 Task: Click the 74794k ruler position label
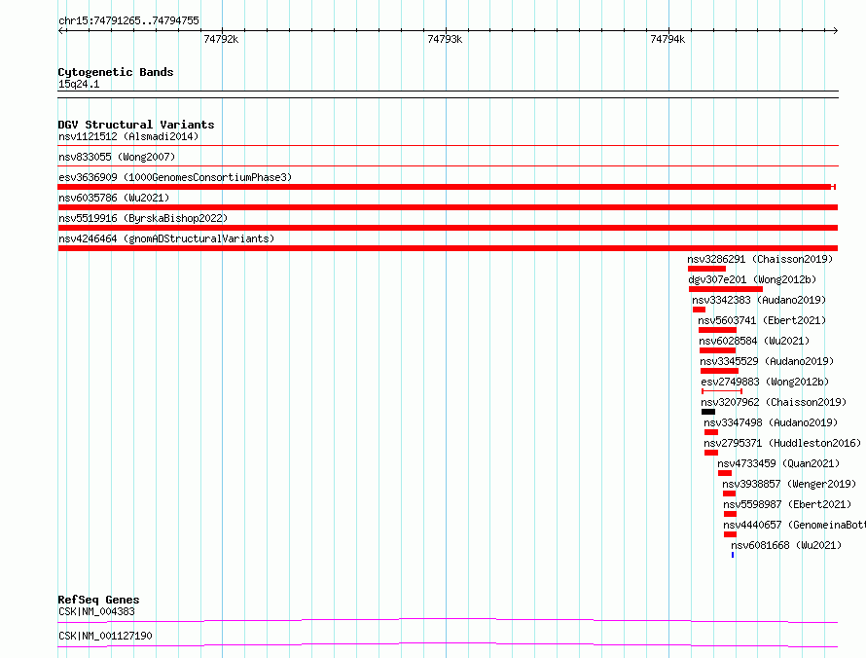pos(668,39)
